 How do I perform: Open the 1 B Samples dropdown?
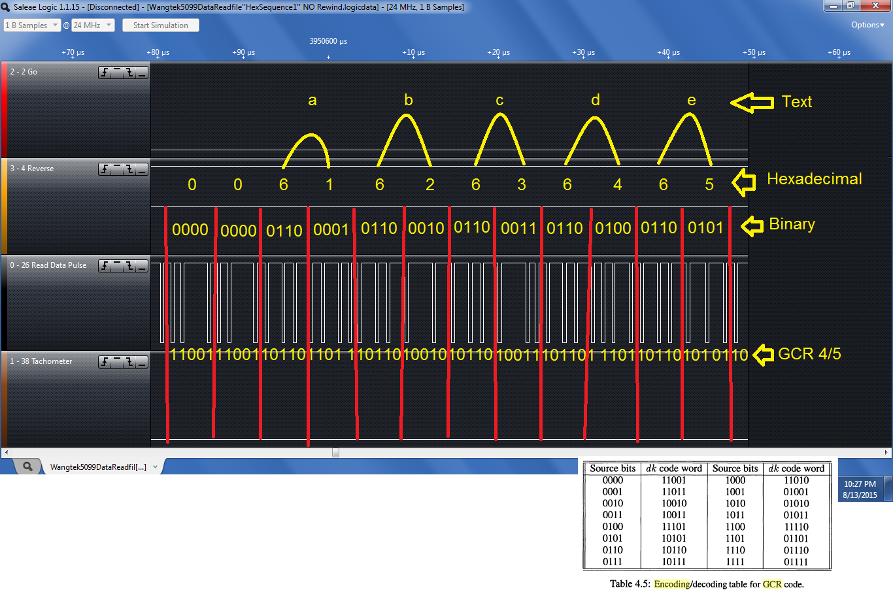(32, 25)
